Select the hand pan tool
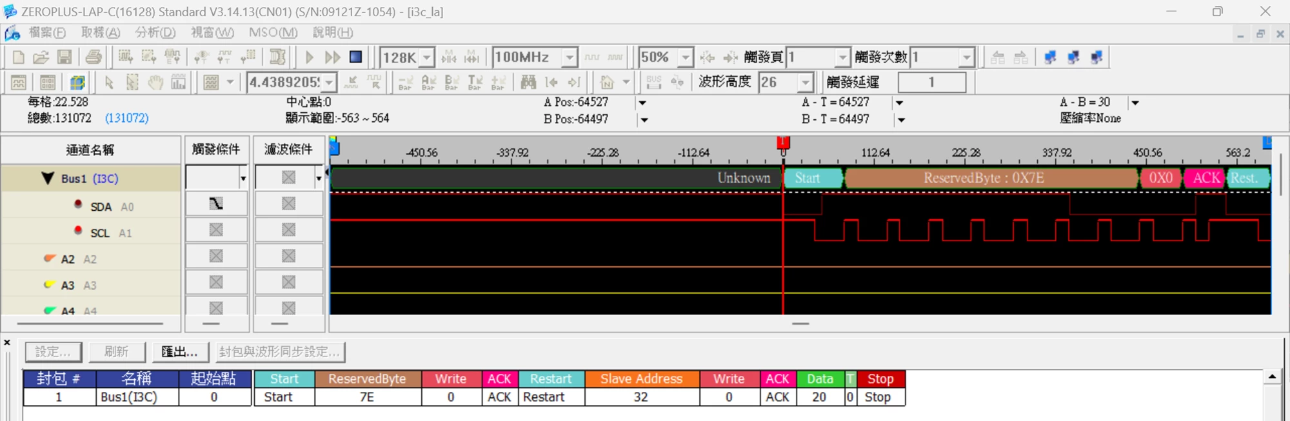Viewport: 1290px width, 421px height. tap(155, 83)
